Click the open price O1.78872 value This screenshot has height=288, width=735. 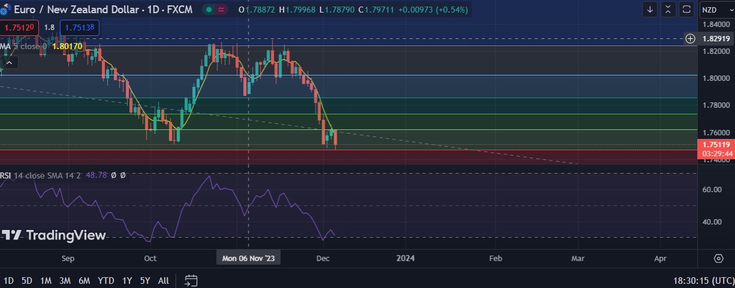click(257, 10)
